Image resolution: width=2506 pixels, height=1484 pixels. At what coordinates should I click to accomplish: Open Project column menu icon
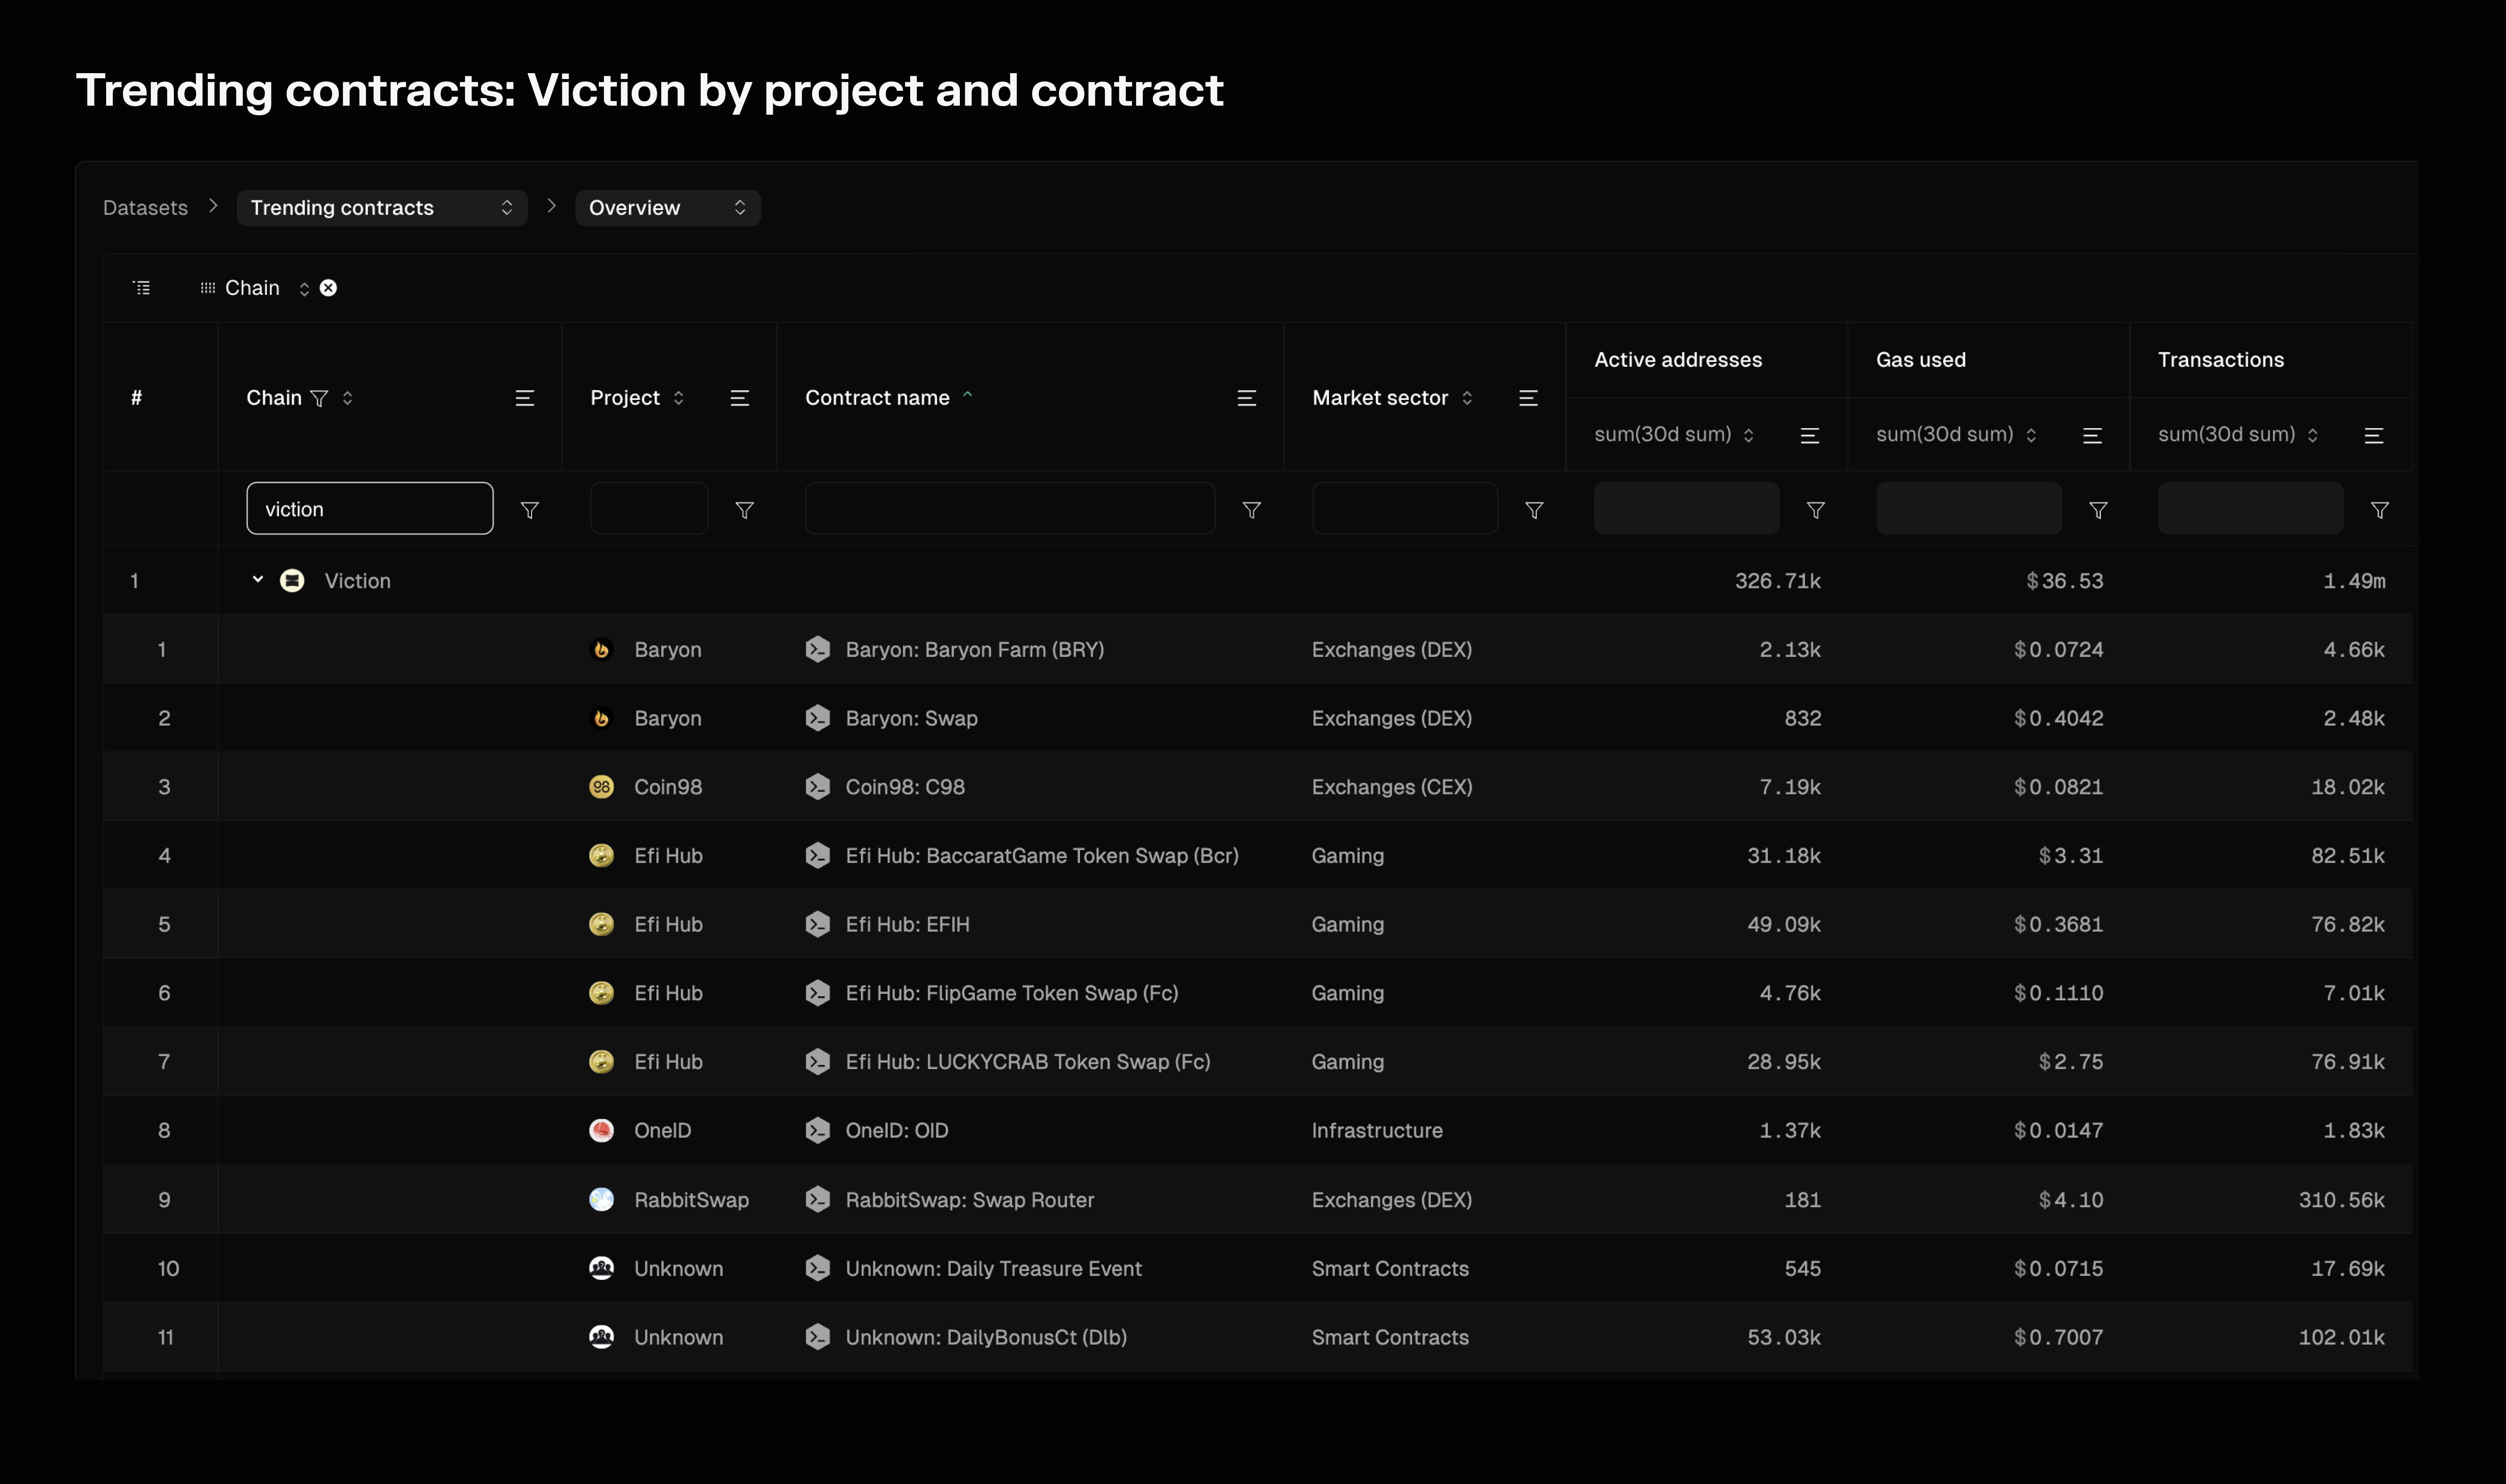pos(739,398)
